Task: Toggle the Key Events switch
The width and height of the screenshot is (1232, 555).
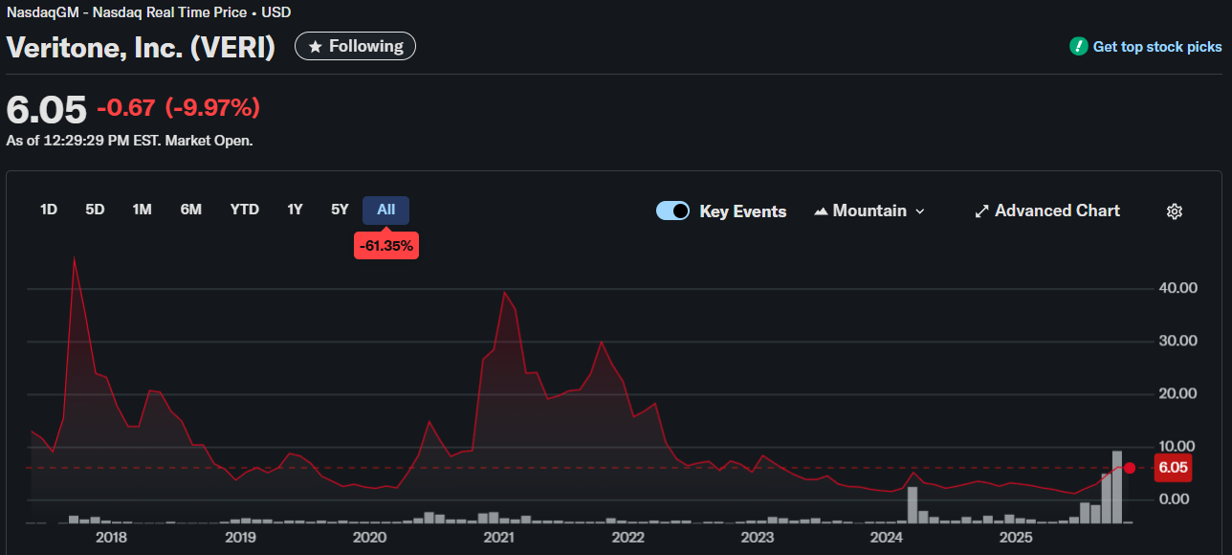Action: point(672,211)
